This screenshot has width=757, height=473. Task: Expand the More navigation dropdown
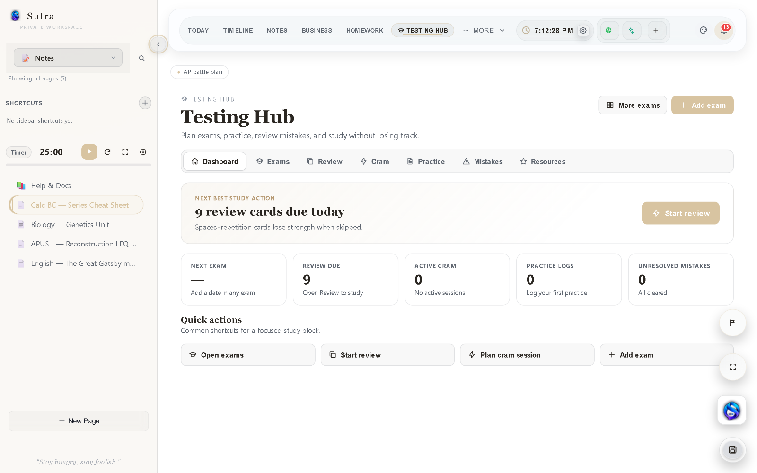(484, 30)
